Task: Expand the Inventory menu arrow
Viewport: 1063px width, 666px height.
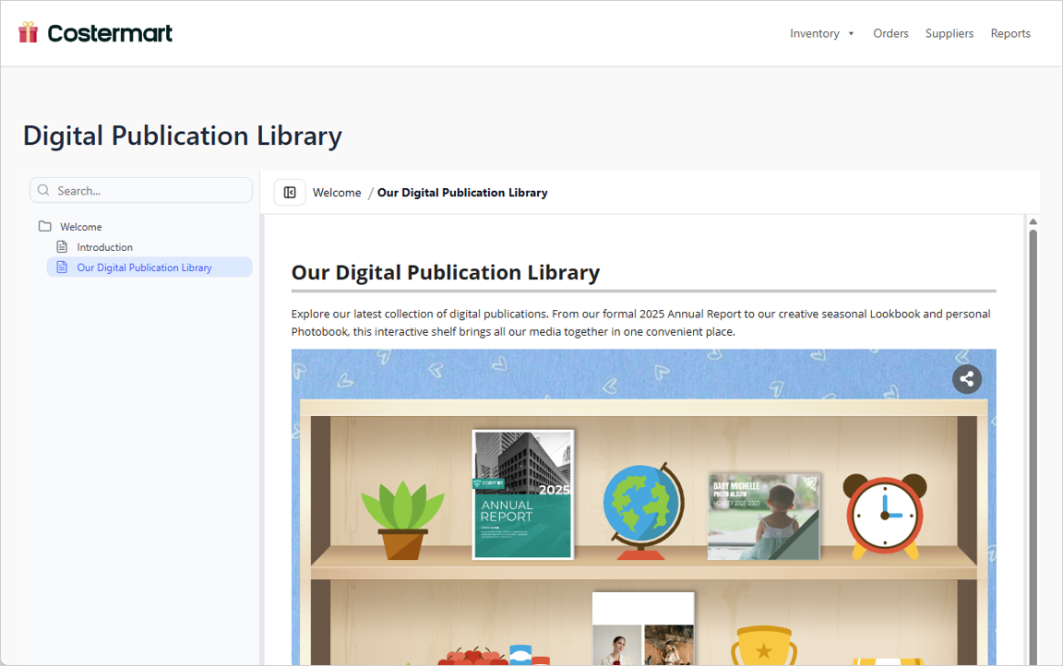Action: [x=851, y=34]
